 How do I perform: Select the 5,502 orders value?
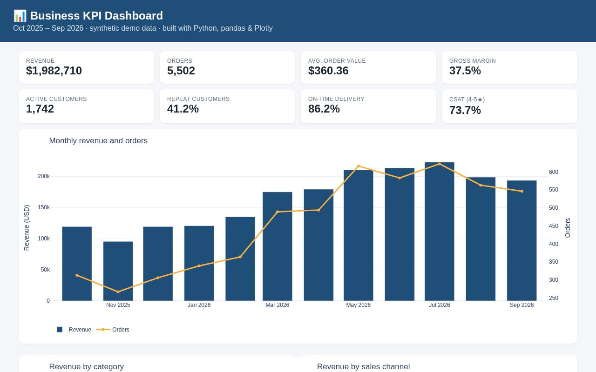[x=181, y=71]
